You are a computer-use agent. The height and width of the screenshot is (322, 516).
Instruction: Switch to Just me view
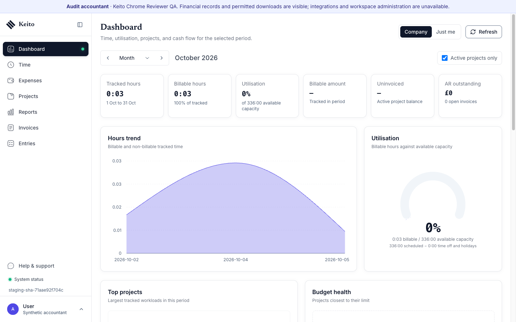click(x=445, y=32)
